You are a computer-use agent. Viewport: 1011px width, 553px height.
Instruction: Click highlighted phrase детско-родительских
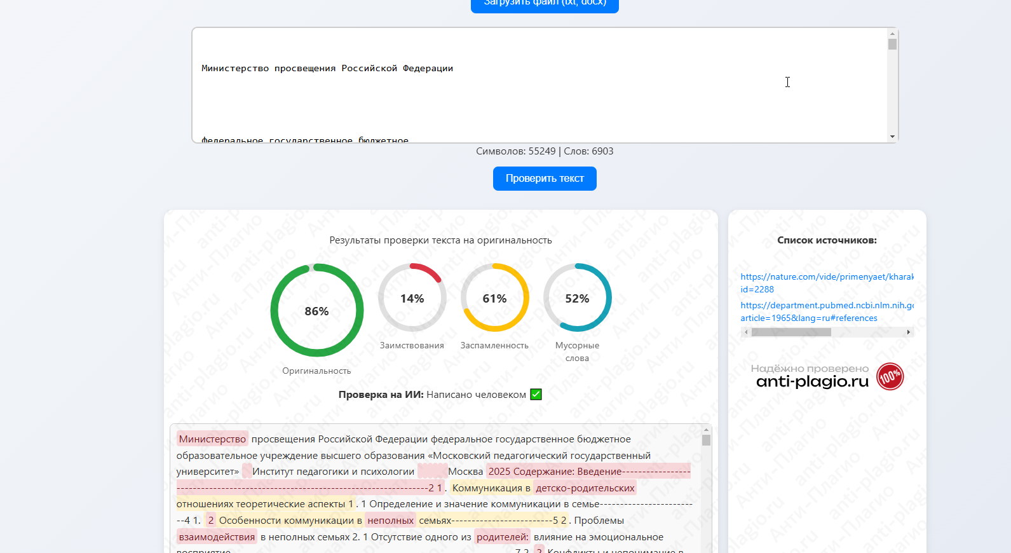point(585,488)
